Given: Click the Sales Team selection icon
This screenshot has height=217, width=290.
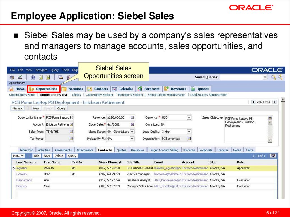Looking at the screenshot, I should (71, 131).
